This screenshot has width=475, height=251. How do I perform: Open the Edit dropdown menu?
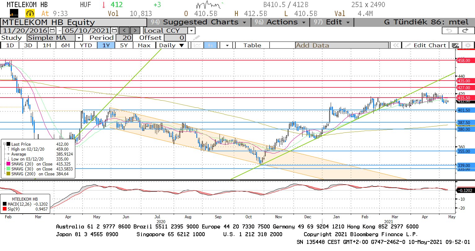[332, 22]
